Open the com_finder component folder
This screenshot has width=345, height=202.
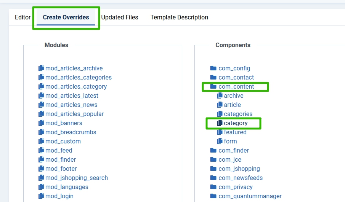point(233,151)
